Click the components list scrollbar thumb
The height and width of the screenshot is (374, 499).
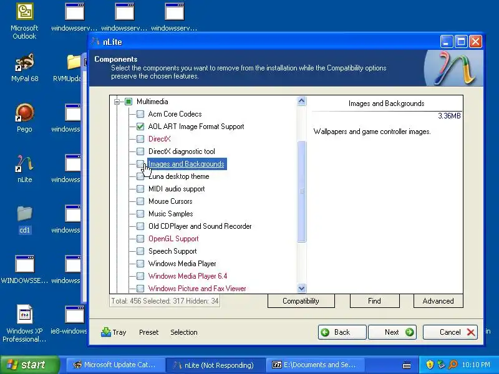click(301, 191)
